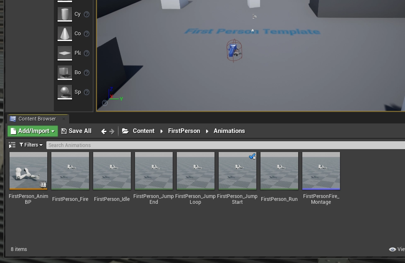Image resolution: width=405 pixels, height=263 pixels.
Task: Click the FirstPersonFire_Montage name label
Action: pyautogui.click(x=321, y=199)
